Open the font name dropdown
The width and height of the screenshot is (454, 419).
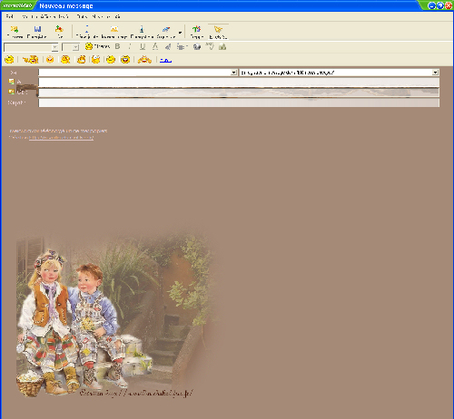point(54,47)
